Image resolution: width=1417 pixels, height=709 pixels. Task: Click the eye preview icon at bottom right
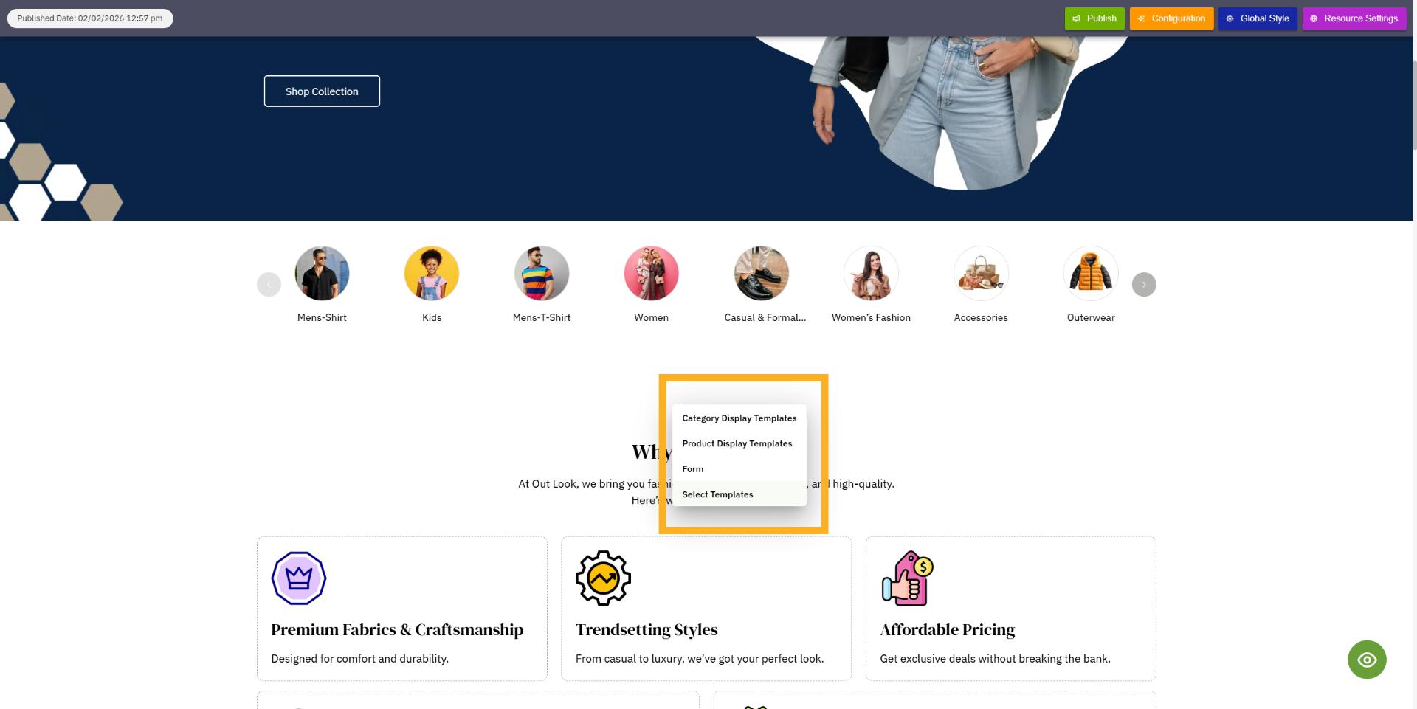tap(1367, 660)
